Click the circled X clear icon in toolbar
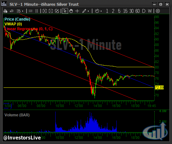 [158, 11]
